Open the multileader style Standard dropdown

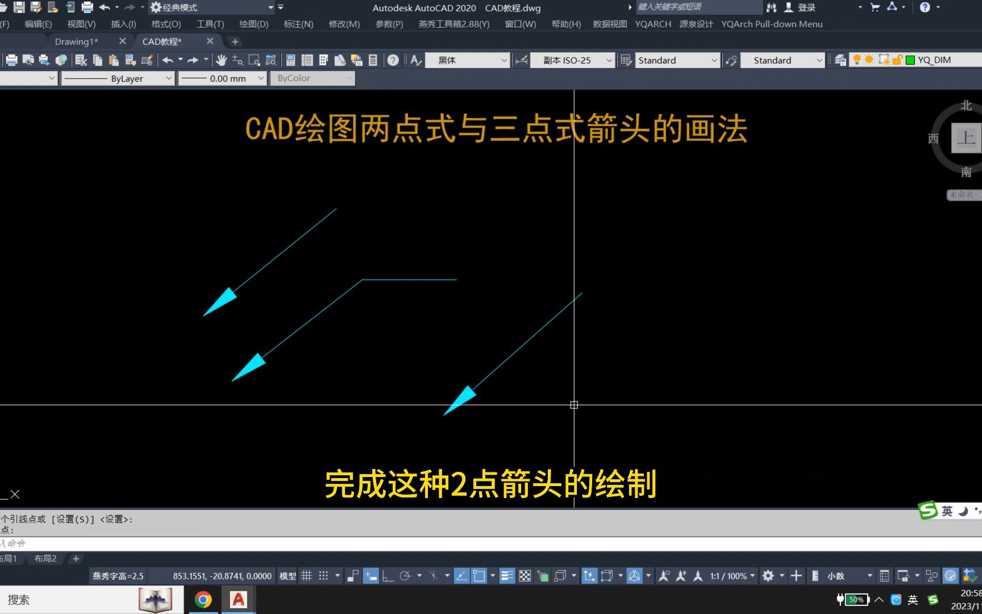[783, 60]
